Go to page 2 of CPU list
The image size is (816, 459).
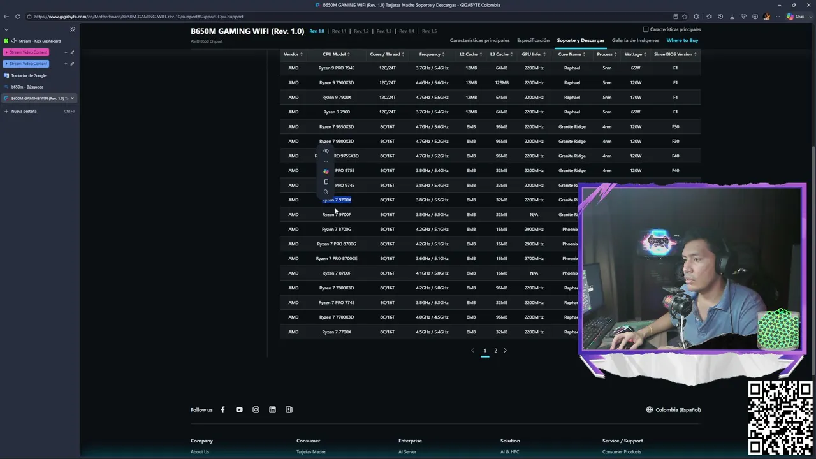tap(495, 350)
